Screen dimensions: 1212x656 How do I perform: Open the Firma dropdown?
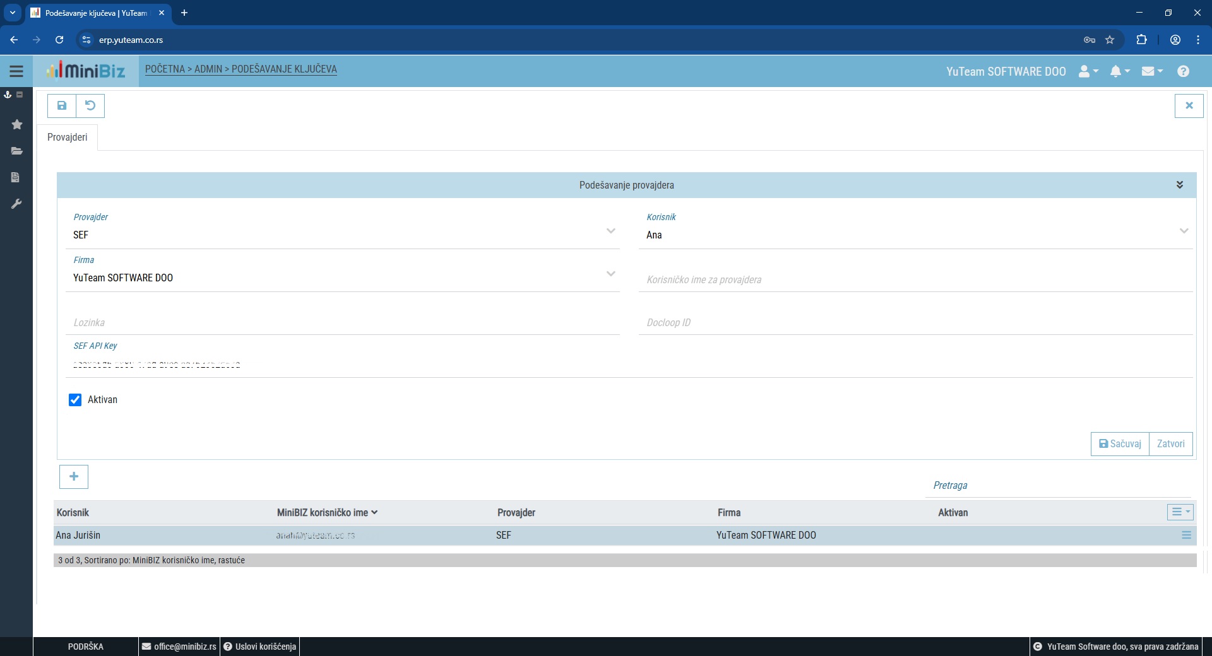point(342,278)
